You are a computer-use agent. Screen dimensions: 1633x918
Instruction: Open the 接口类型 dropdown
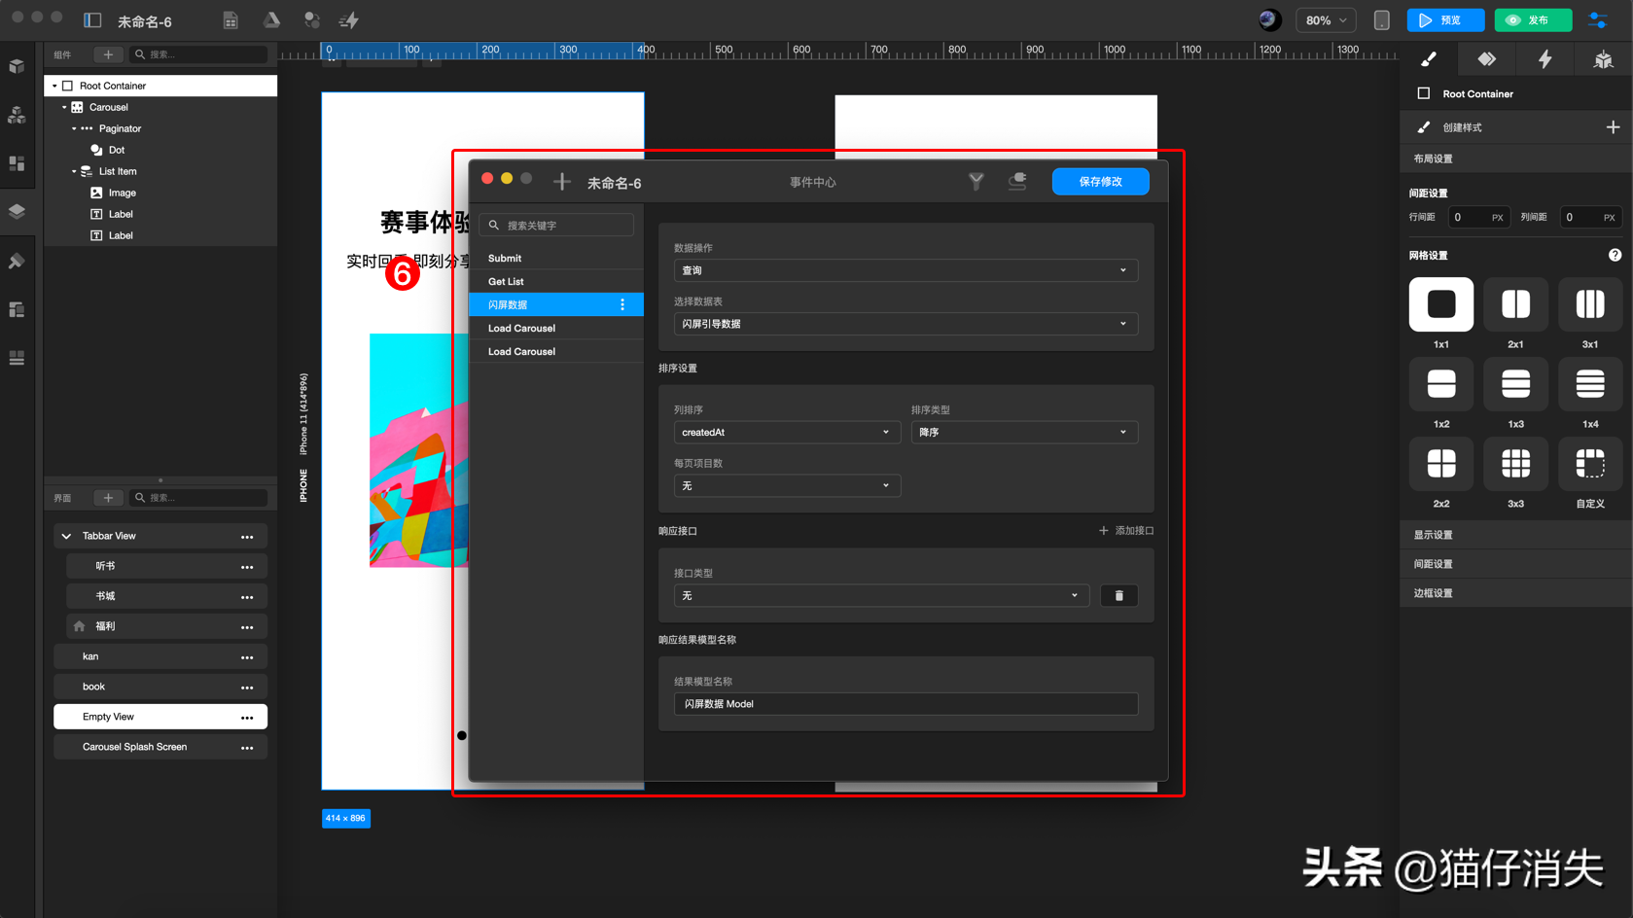pyautogui.click(x=881, y=595)
